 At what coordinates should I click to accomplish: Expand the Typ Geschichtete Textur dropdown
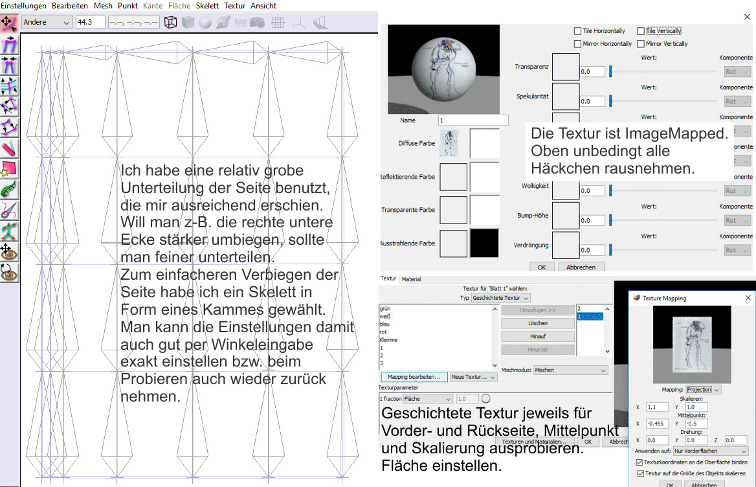500,298
